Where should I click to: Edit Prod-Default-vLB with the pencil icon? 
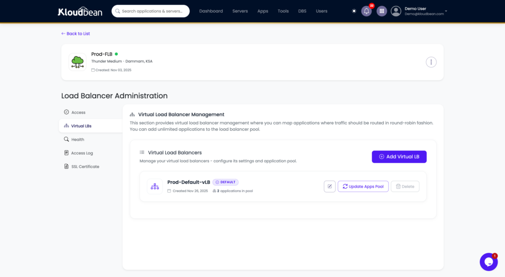coord(329,186)
